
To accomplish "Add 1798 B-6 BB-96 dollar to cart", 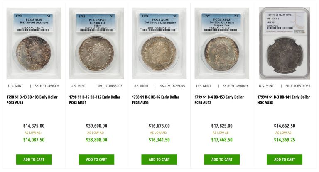I will pos(159,160).
